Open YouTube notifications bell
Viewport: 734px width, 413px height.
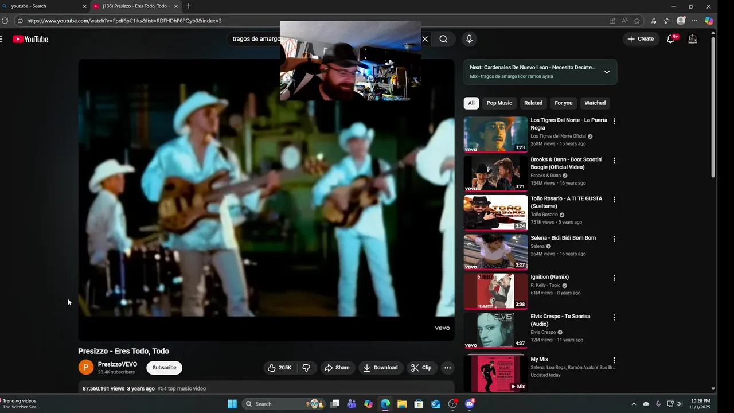[671, 39]
